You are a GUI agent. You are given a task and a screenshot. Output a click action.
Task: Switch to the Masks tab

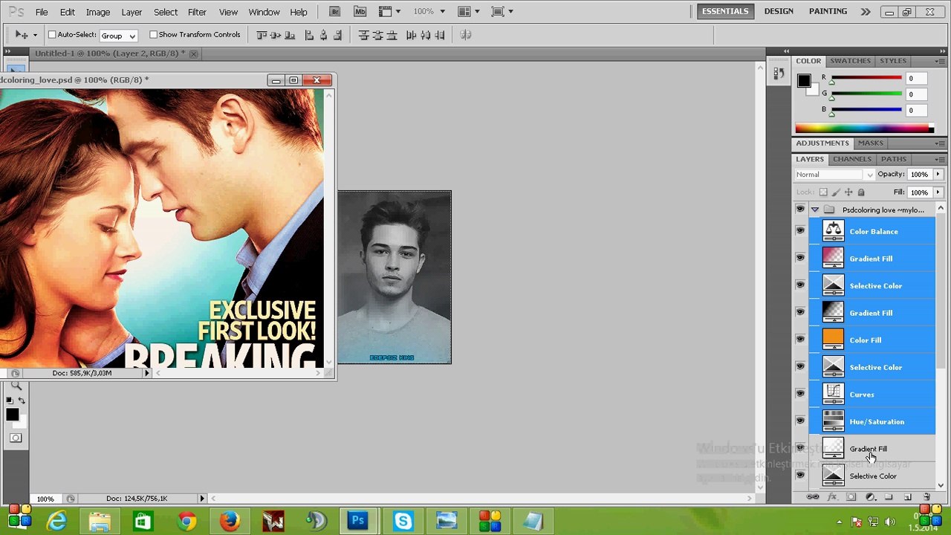point(871,143)
